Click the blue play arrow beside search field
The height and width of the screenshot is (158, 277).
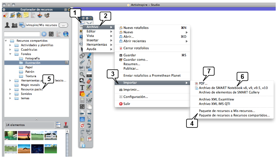(44, 34)
